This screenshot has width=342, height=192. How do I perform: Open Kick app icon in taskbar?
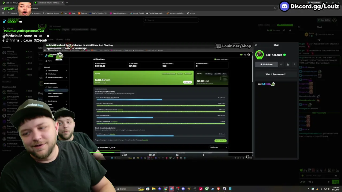tap(224, 189)
